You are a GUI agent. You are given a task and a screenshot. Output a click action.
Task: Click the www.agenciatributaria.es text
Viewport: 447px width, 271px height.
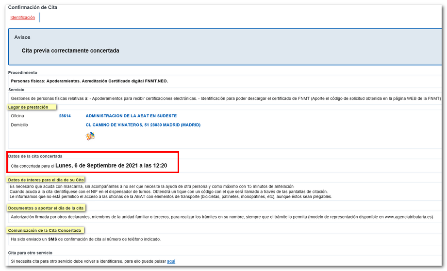click(x=407, y=217)
